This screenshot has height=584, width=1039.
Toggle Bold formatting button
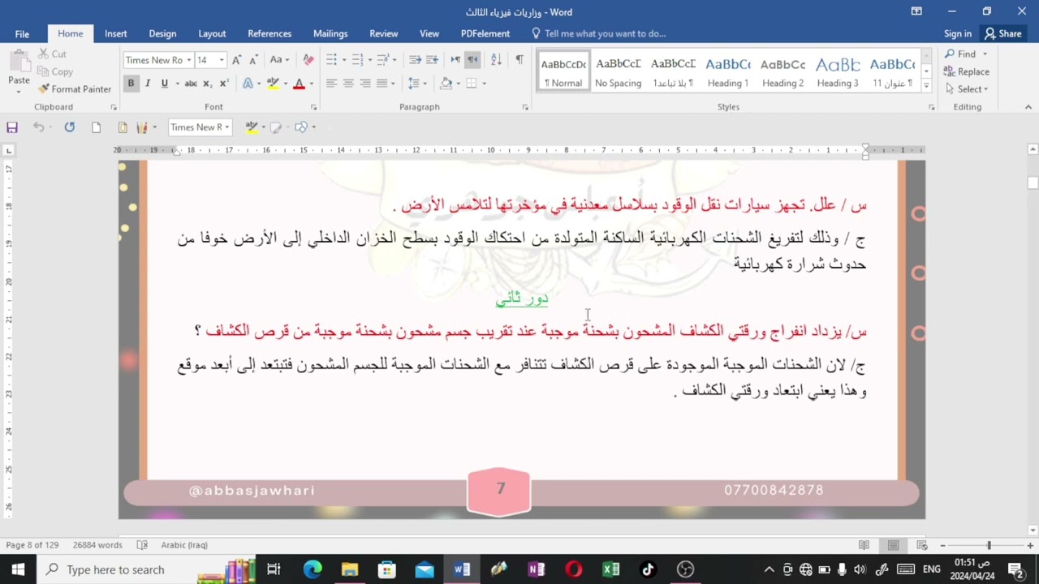[131, 84]
